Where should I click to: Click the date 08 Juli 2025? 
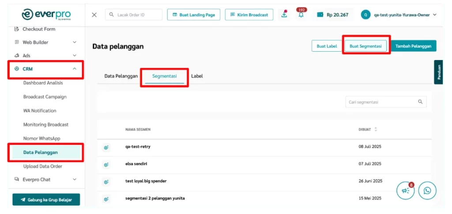click(370, 146)
